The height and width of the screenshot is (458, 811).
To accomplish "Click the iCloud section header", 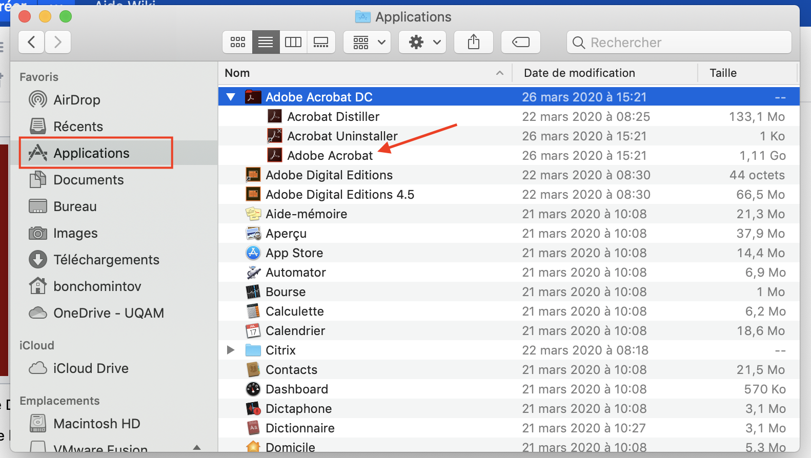I will [x=37, y=345].
